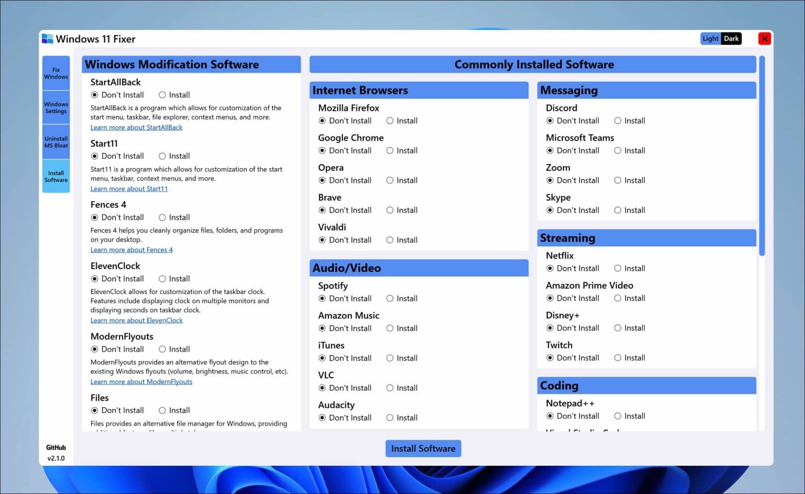Switch to Light theme
The width and height of the screenshot is (805, 494).
[710, 38]
